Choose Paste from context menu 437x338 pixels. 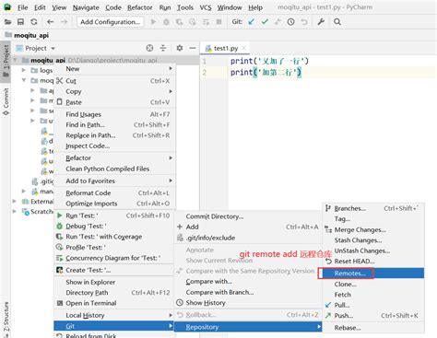[x=115, y=102]
